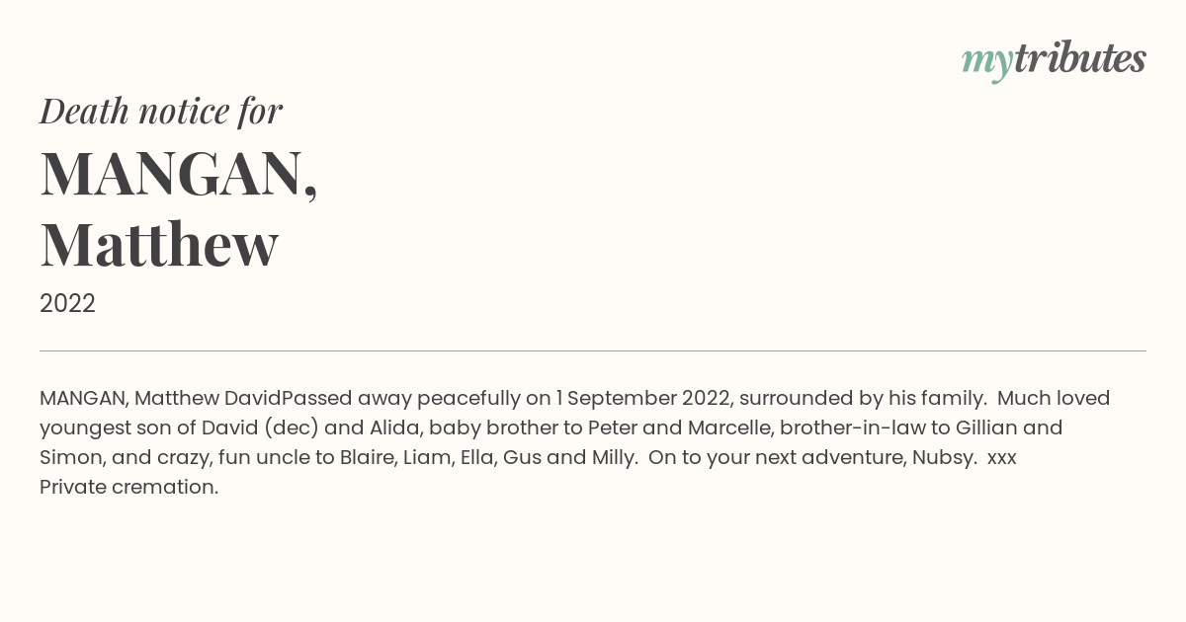1186x622 pixels.
Task: Click the 'Private cremation.' line
Action: pyautogui.click(x=128, y=487)
